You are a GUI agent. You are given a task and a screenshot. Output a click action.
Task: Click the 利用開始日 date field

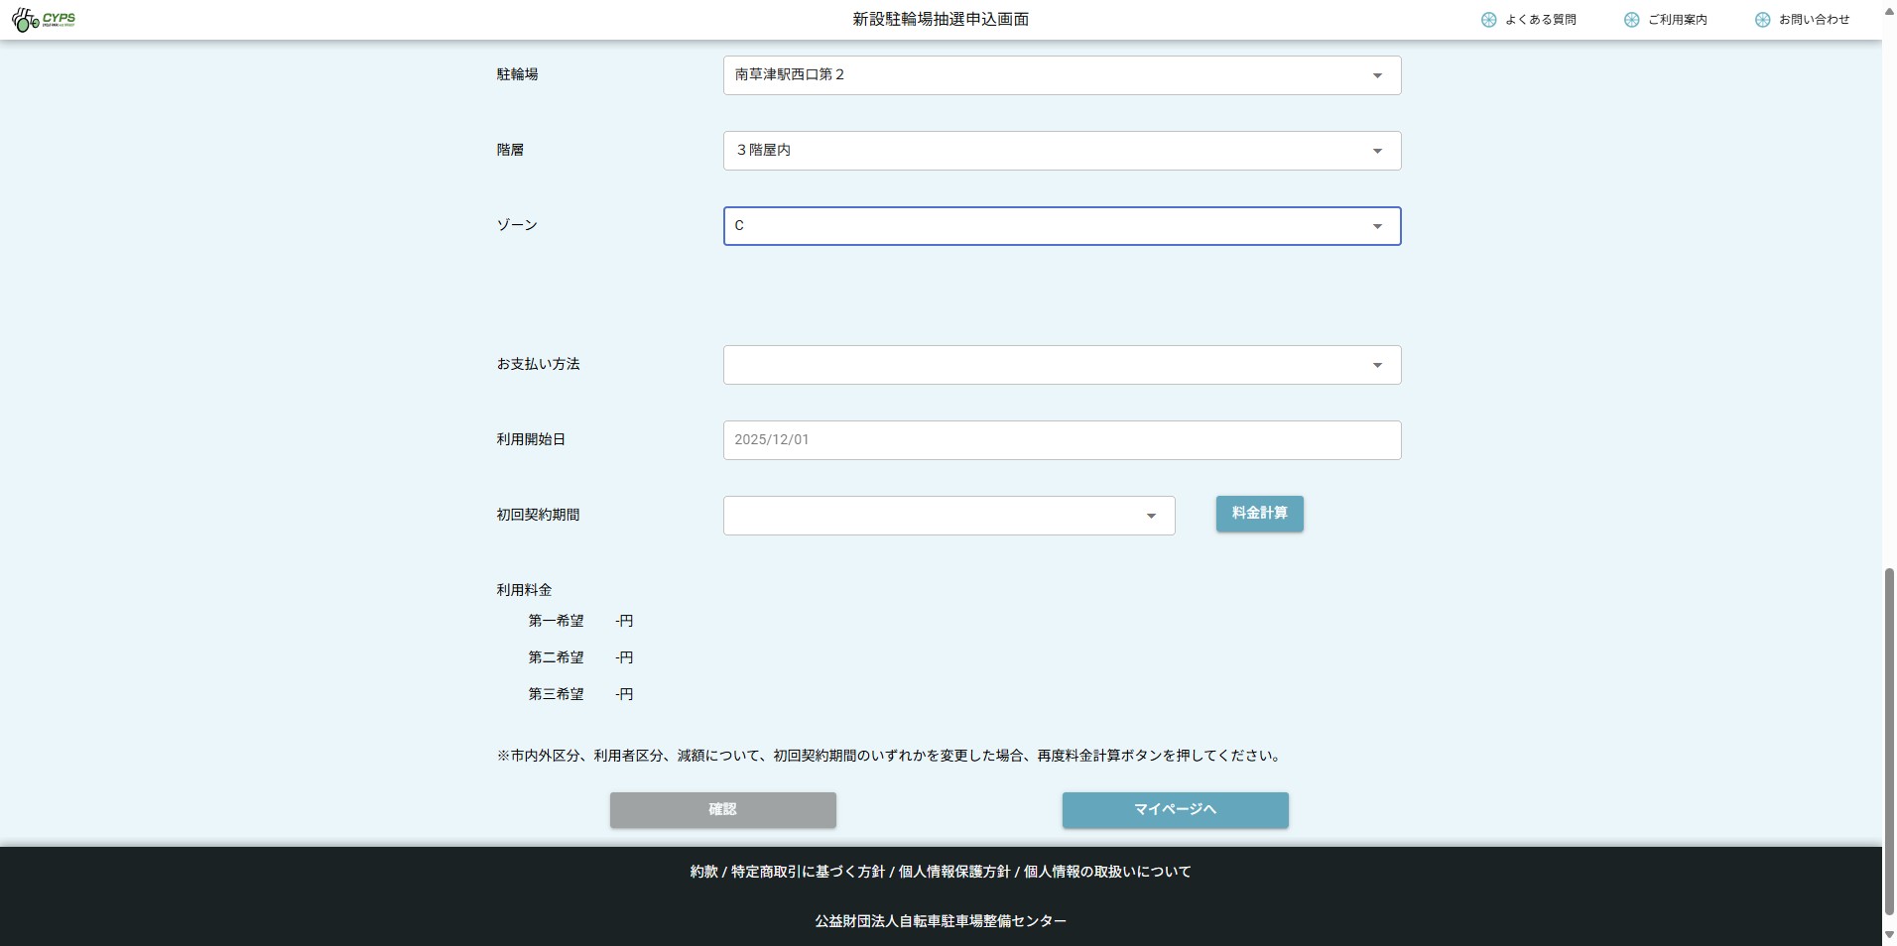point(1062,440)
